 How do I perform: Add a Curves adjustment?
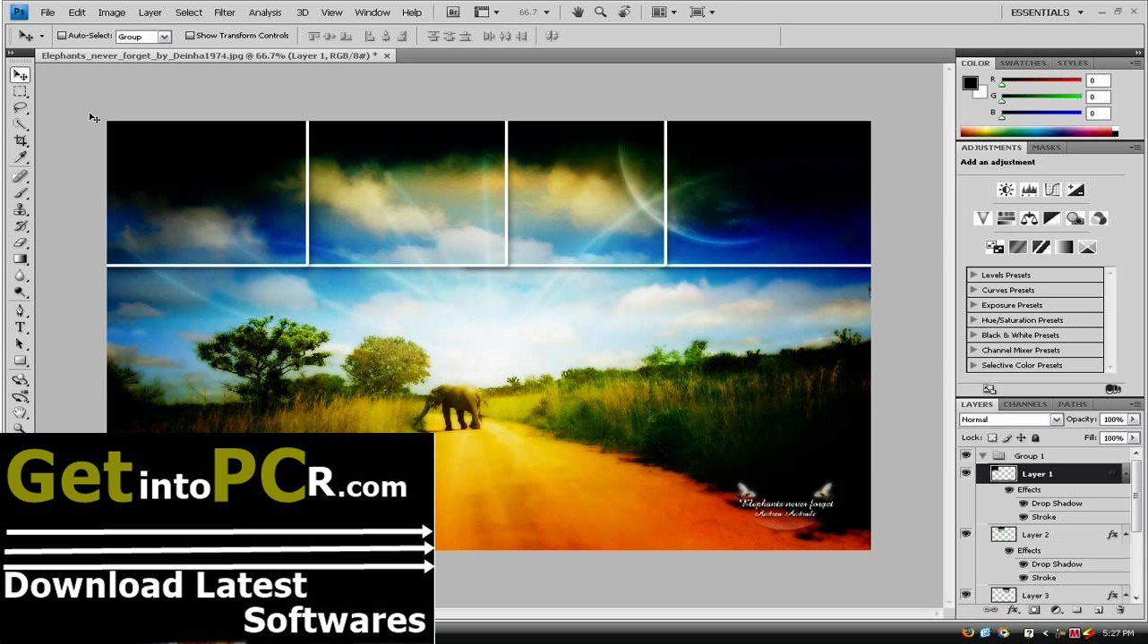[1052, 190]
